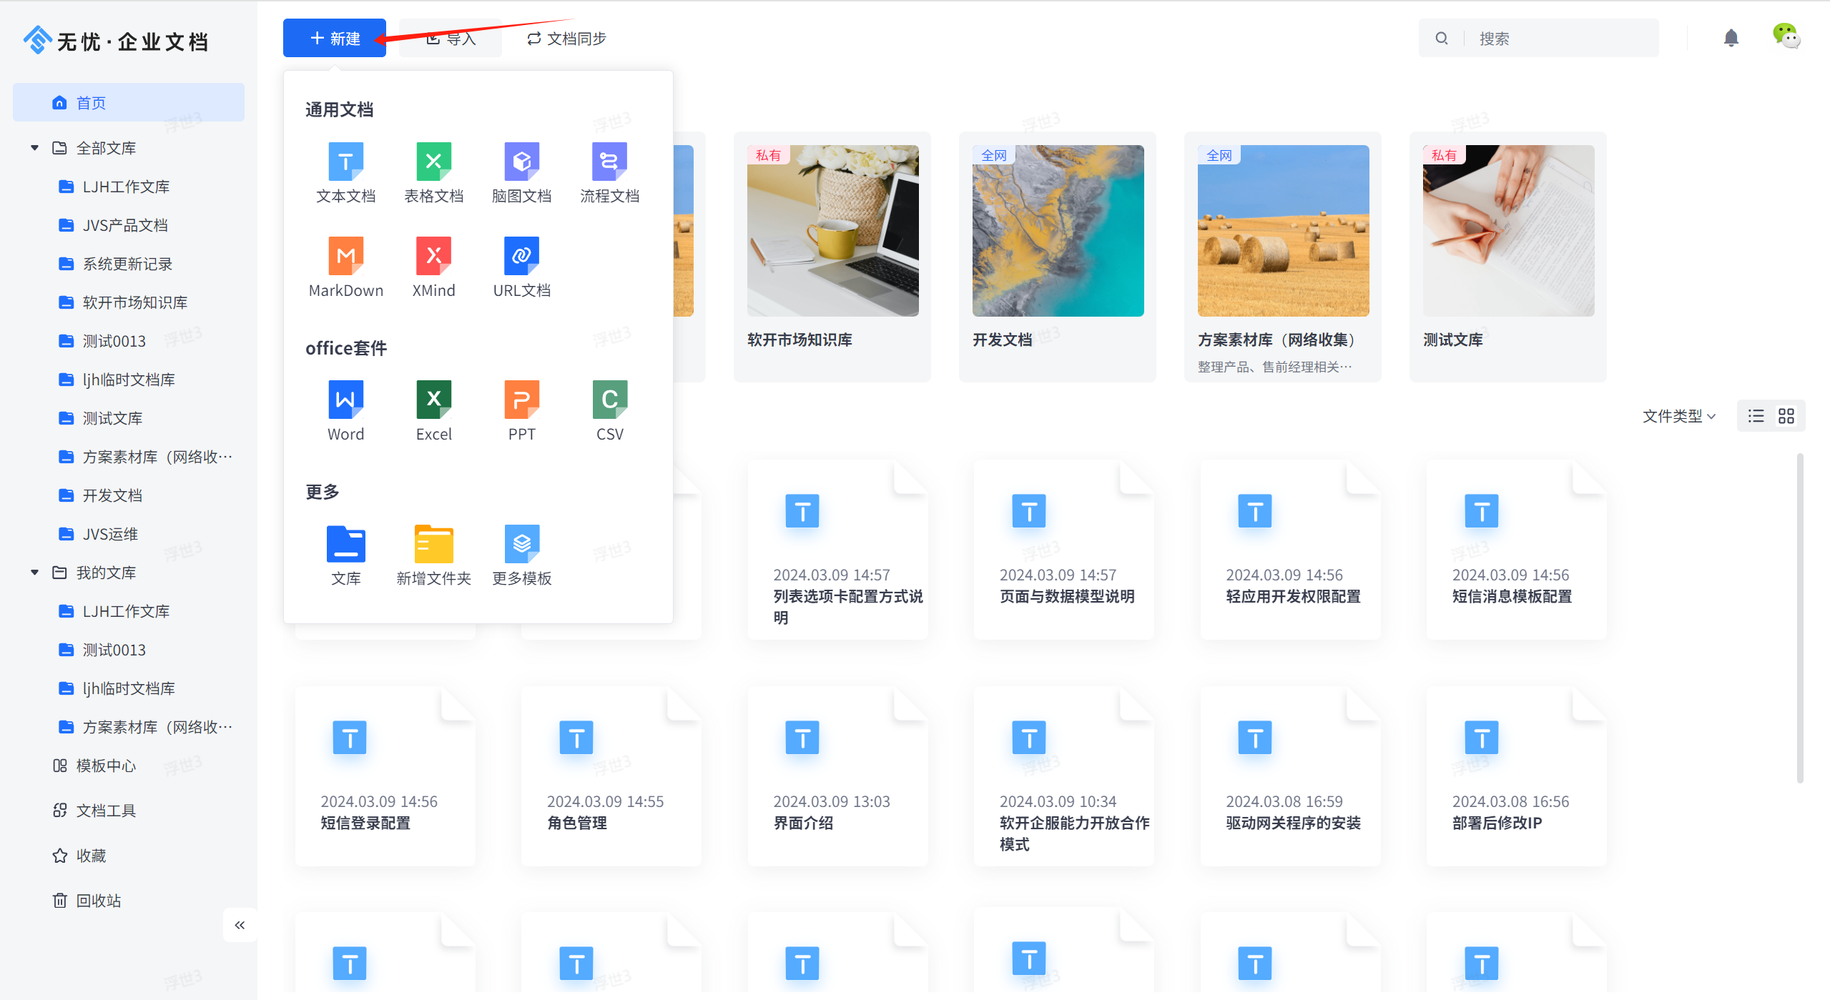Collapse the left sidebar
1830x1000 pixels.
240,925
